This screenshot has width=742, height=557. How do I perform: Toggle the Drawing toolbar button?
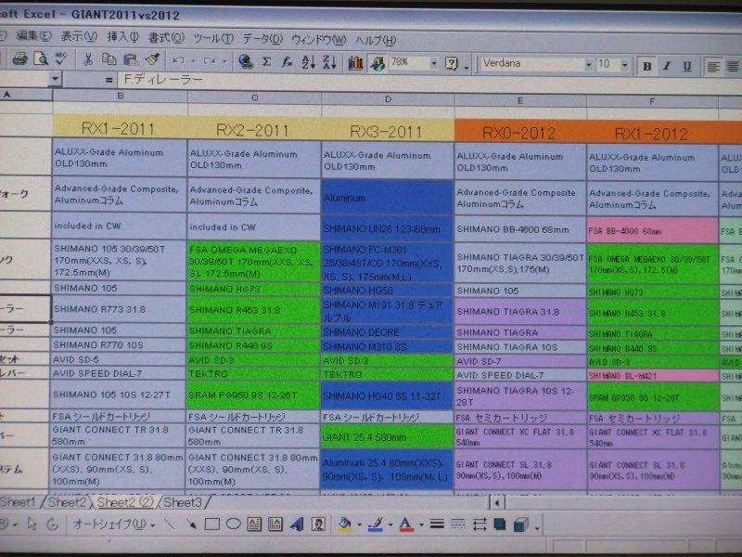(377, 63)
